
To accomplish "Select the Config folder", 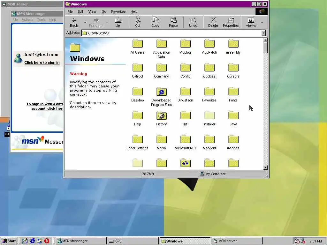I will pyautogui.click(x=186, y=71).
